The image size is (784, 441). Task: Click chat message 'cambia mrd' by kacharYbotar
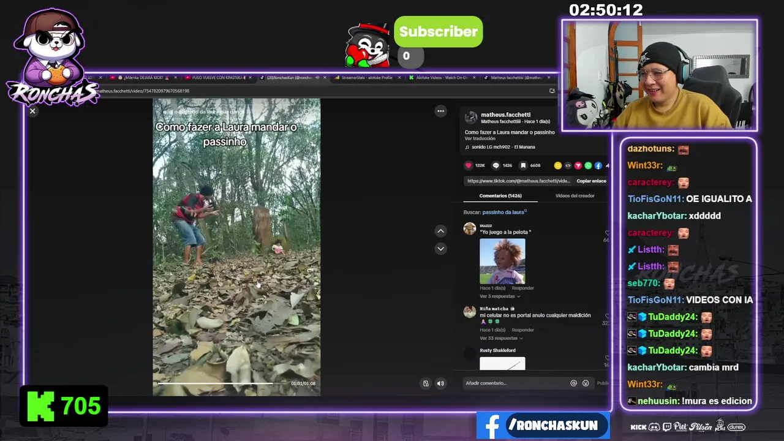click(x=714, y=367)
